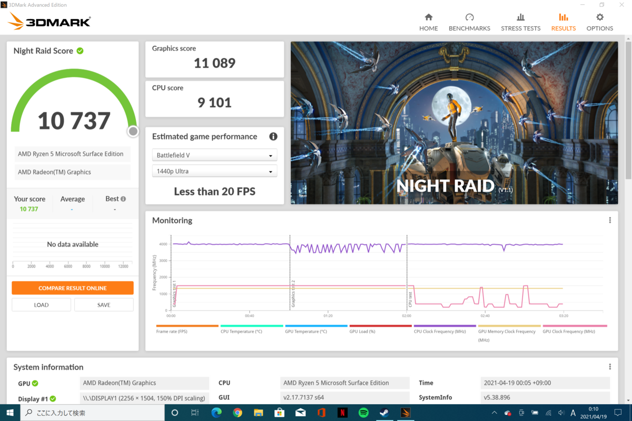Click the SAVE button
Image resolution: width=632 pixels, height=421 pixels.
(104, 305)
